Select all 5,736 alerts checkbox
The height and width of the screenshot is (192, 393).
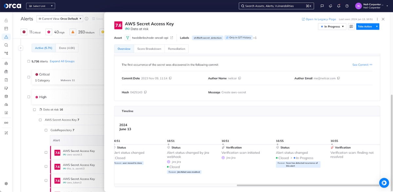(29, 61)
